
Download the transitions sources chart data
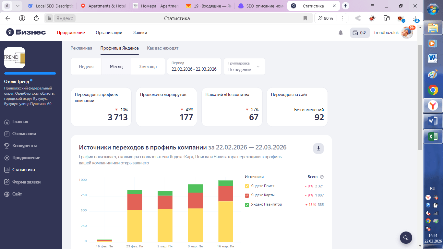pos(318,148)
